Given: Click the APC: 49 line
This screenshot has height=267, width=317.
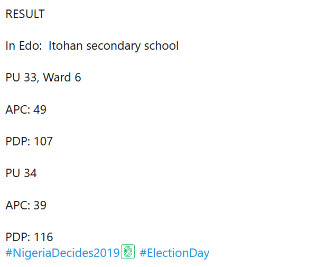Looking at the screenshot, I should click(26, 110).
